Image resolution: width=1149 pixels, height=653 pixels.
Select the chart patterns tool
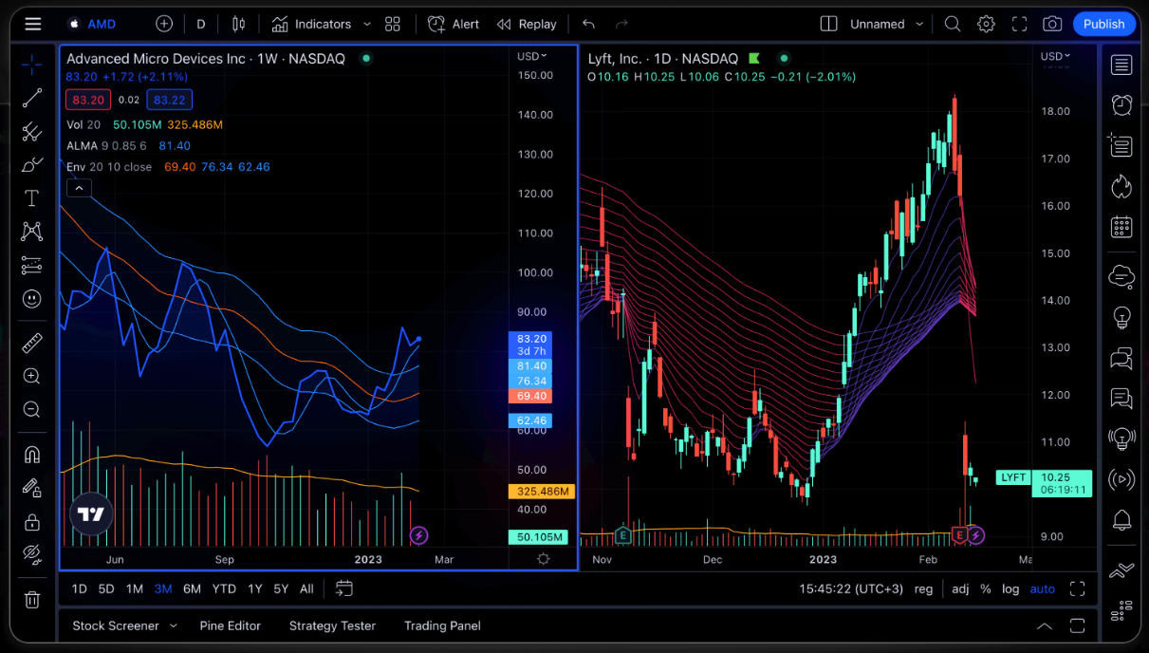31,231
